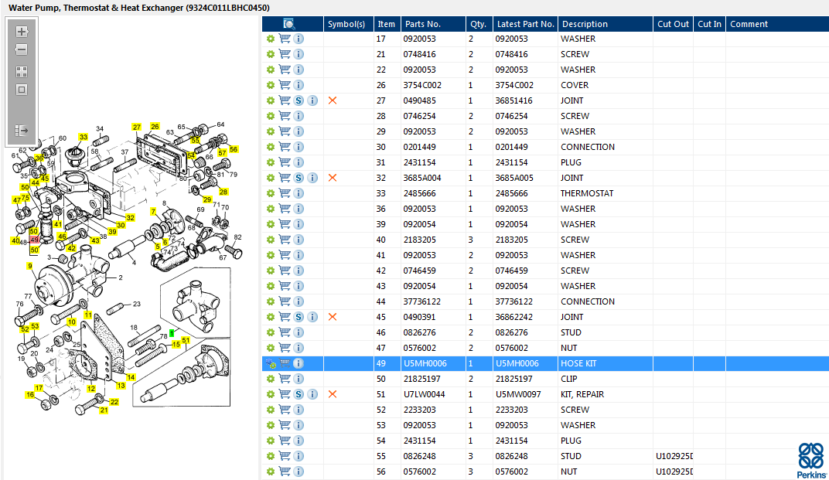Select the row for item 50 CLIP
The image size is (829, 480).
(545, 379)
